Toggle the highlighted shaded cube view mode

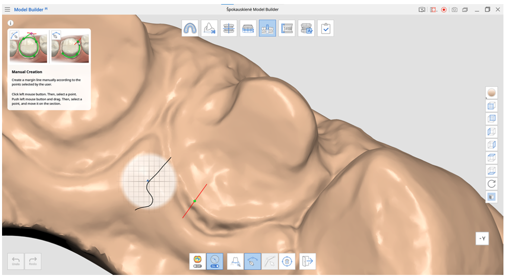pyautogui.click(x=492, y=197)
